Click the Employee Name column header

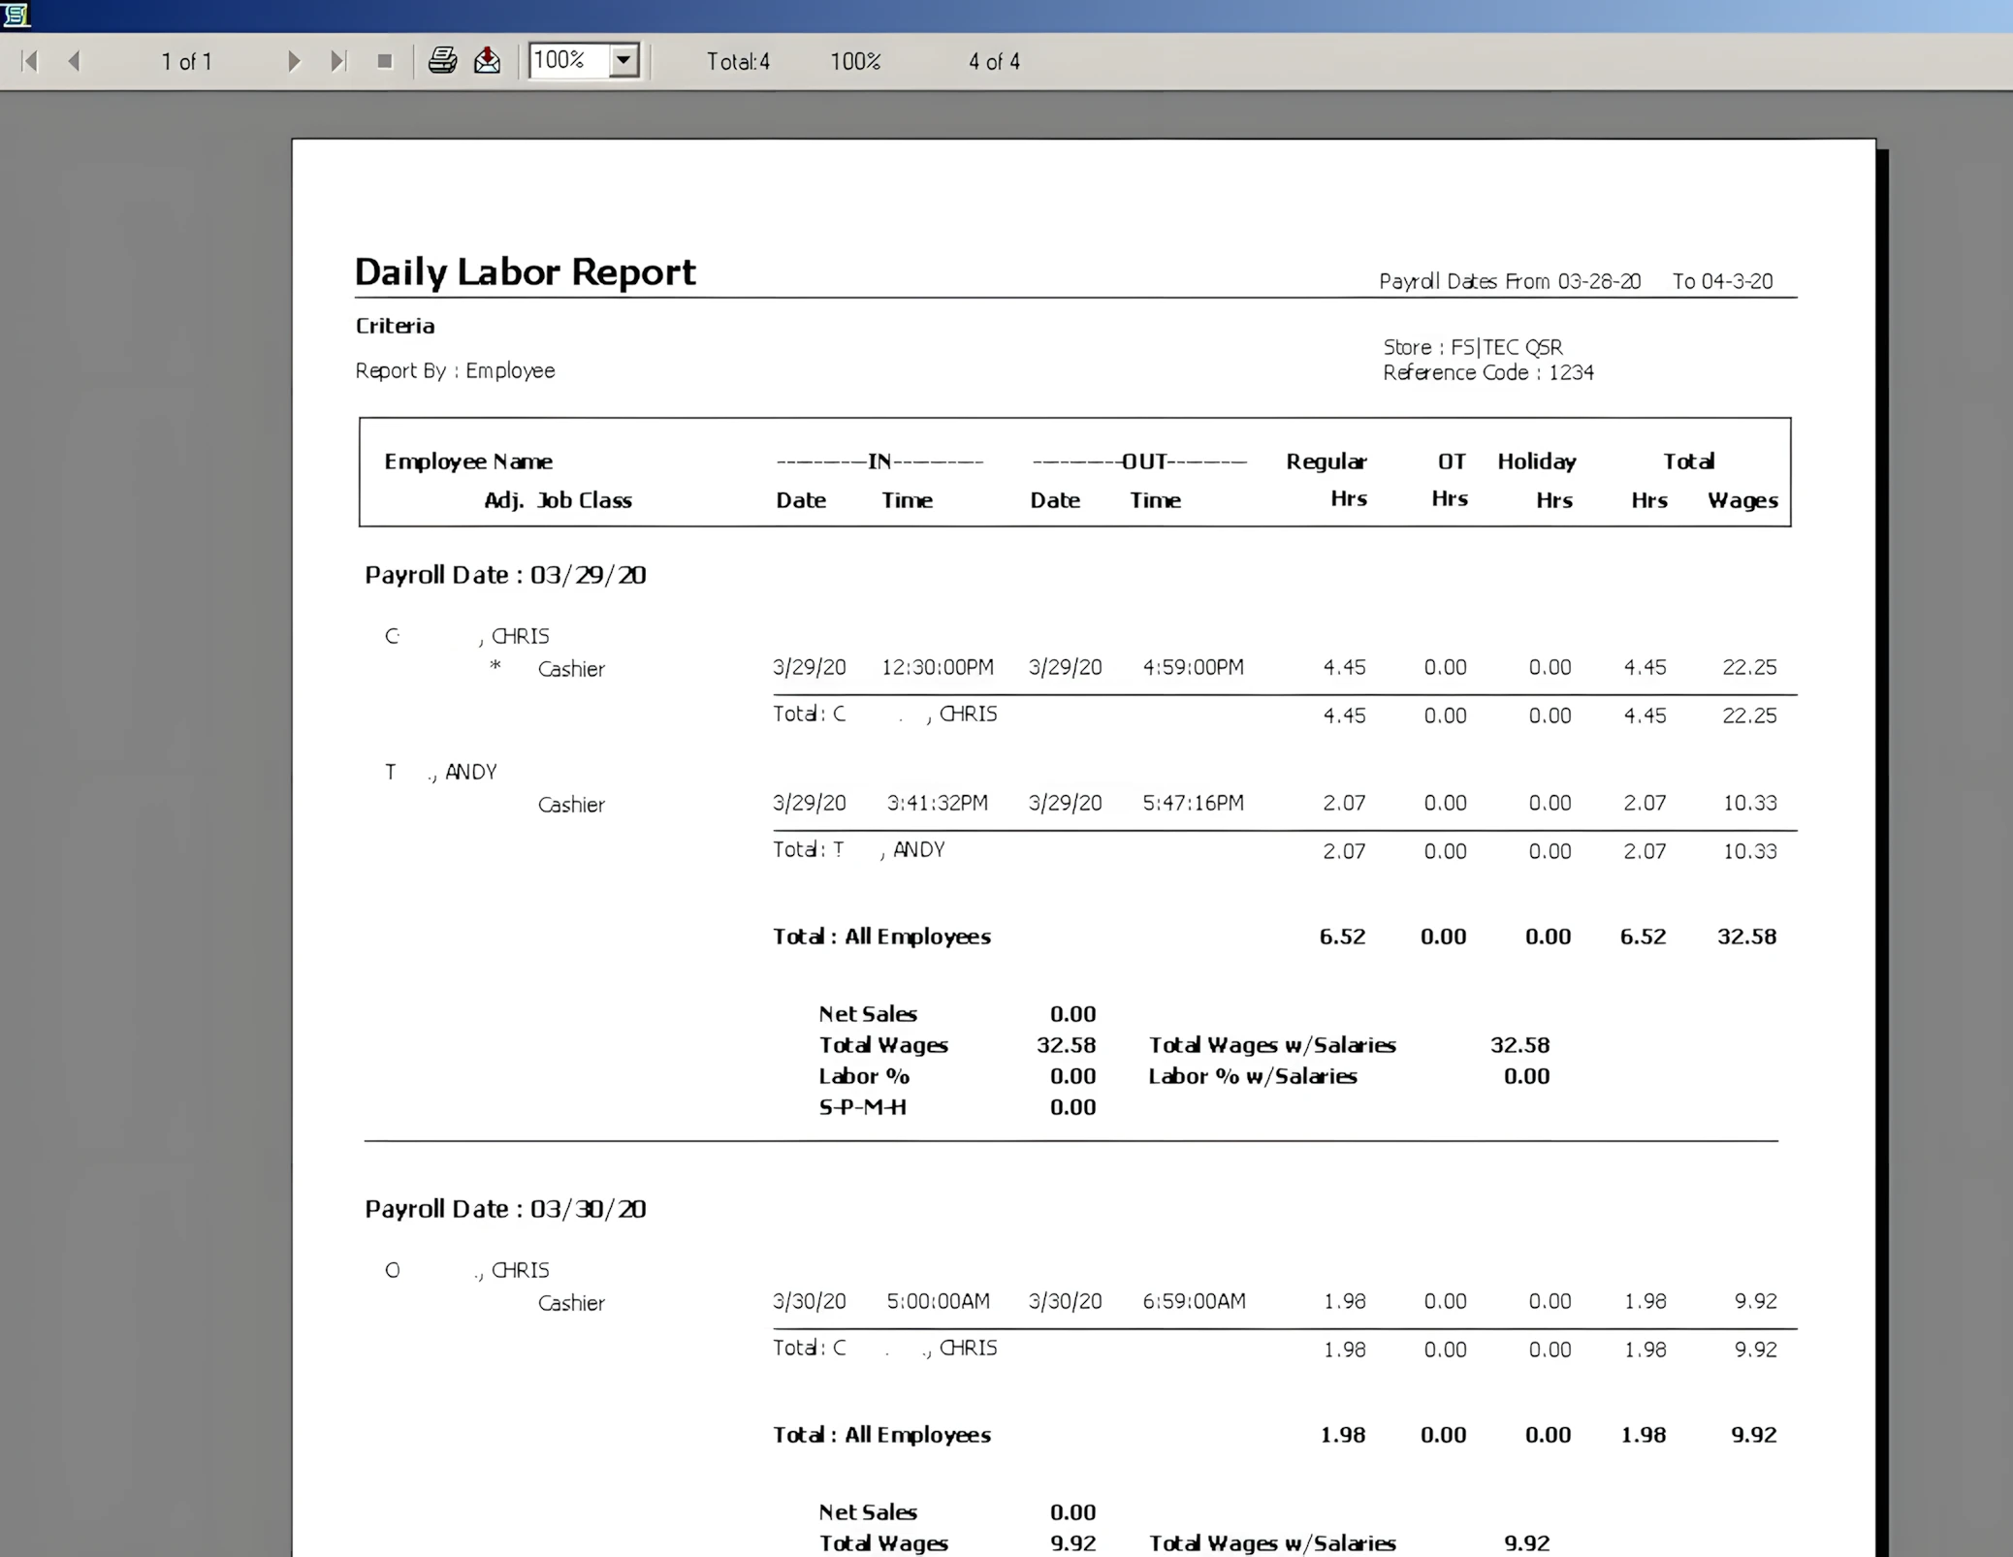tap(468, 461)
